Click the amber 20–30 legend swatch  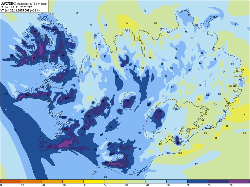pos(52,182)
